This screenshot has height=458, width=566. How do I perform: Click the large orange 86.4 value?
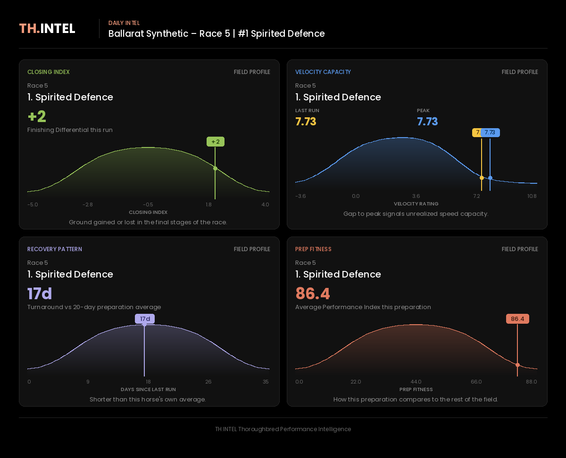click(313, 294)
